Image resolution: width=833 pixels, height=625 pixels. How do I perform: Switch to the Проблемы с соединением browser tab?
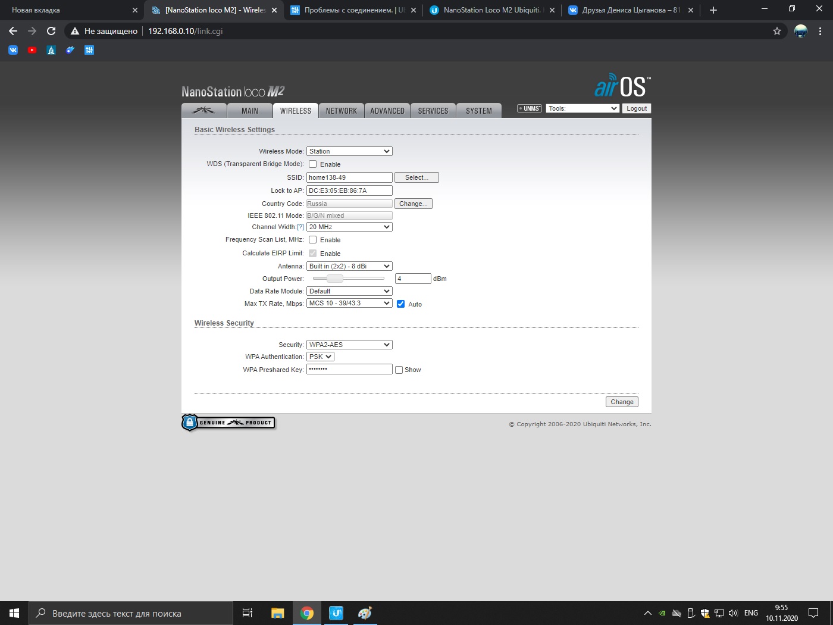353,10
